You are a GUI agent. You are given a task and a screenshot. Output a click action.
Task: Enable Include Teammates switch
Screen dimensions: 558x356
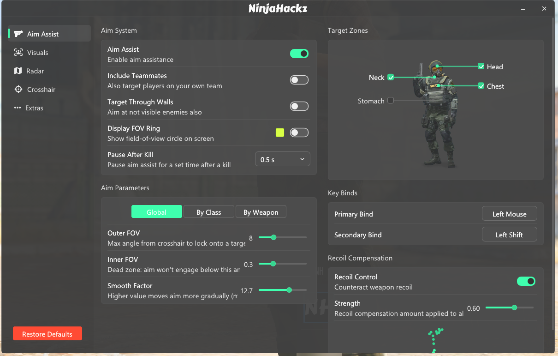tap(299, 80)
